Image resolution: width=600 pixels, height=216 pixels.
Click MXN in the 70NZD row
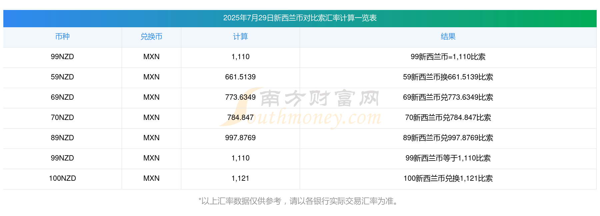[151, 118]
